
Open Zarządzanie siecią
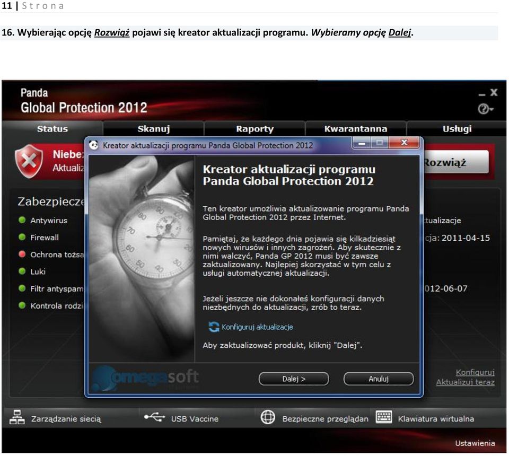(66, 419)
